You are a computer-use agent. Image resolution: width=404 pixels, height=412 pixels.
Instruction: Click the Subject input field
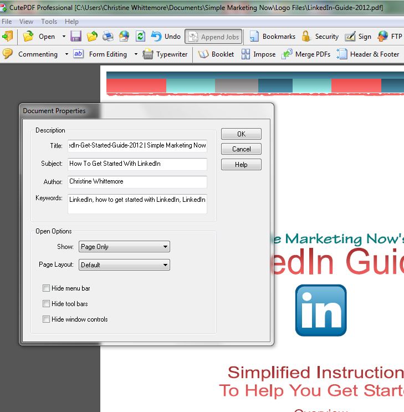tap(137, 164)
